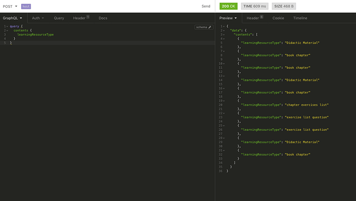Click "Didactic Material" value on response line 5
This screenshot has width=356, height=201.
[302, 43]
